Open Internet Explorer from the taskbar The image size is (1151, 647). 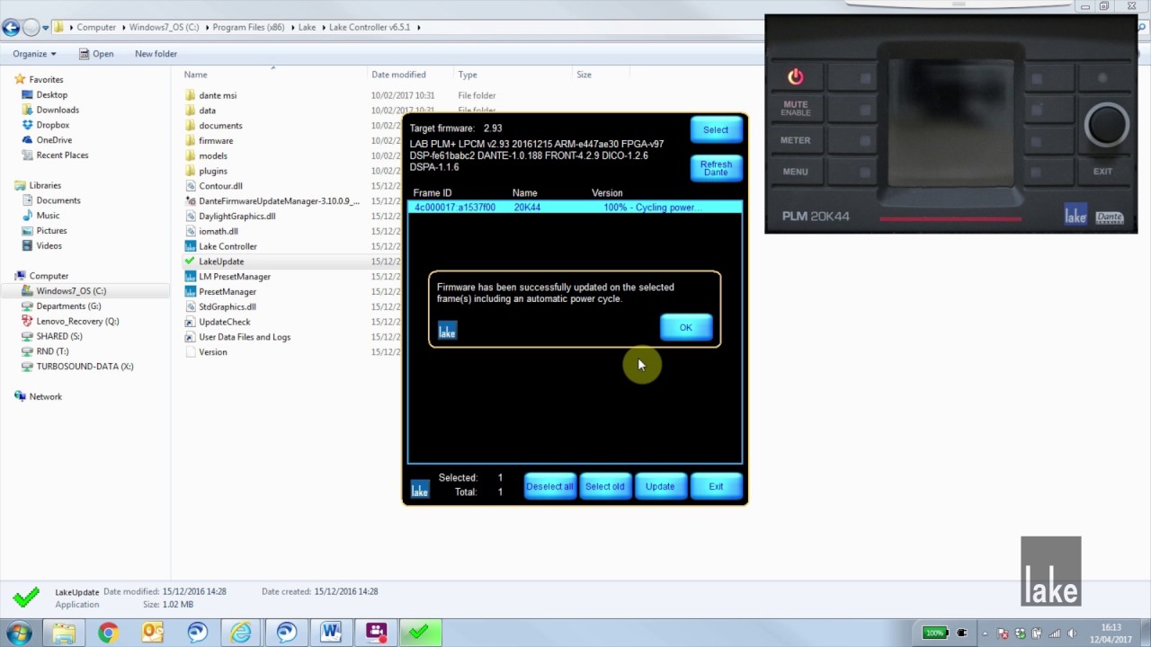pyautogui.click(x=241, y=633)
